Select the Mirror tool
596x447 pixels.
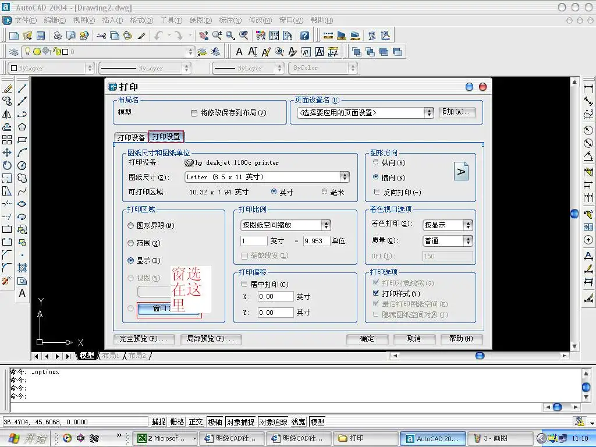[x=7, y=114]
